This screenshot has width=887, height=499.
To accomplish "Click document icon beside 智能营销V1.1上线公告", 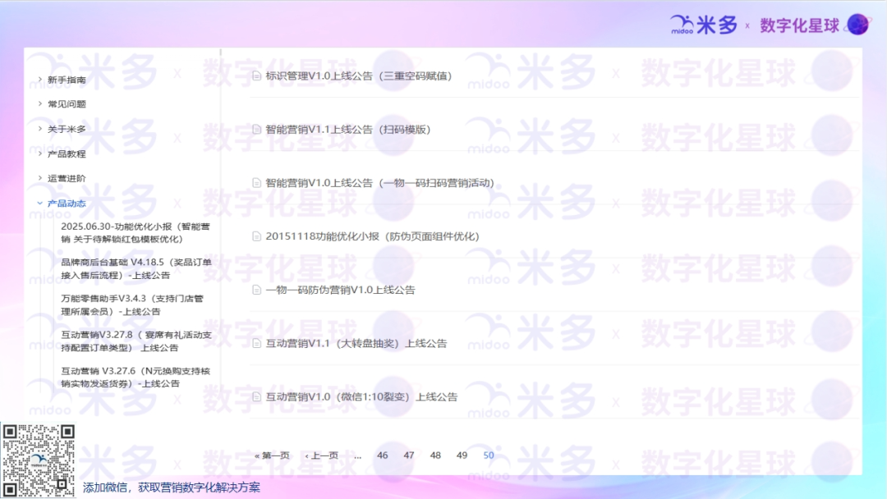I will tap(256, 130).
